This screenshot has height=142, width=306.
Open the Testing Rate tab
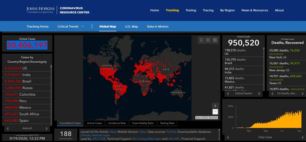[167, 123]
